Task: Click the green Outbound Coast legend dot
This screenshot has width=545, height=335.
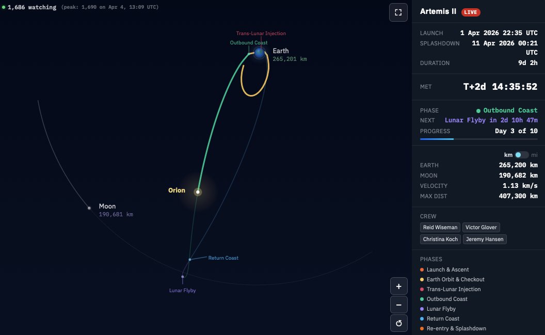Action: pyautogui.click(x=422, y=299)
